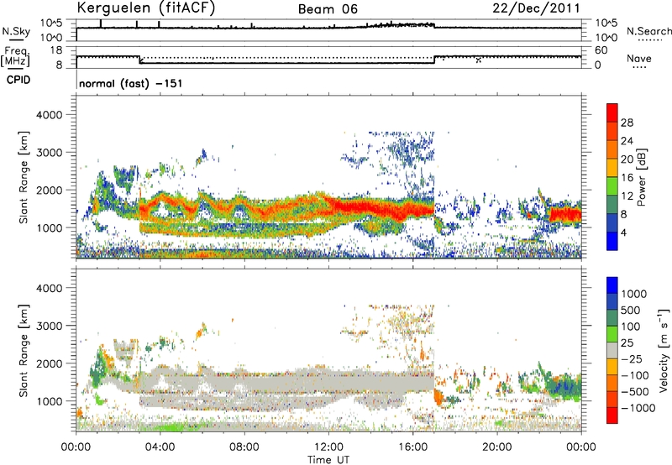Viewport: 672px width, 465px height.
Task: Click the "04:00" time axis tick label
Action: click(160, 447)
